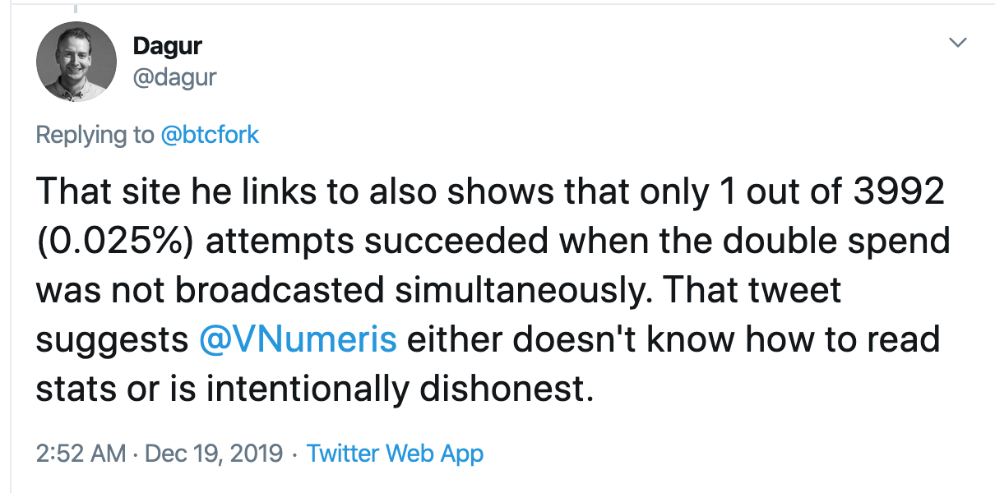Click the phrase 'intentionally dishonest'
This screenshot has height=493, width=995.
[x=398, y=388]
